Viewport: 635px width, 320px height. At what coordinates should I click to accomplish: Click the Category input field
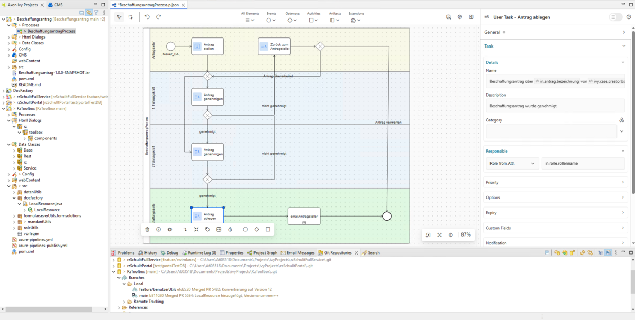(x=551, y=131)
